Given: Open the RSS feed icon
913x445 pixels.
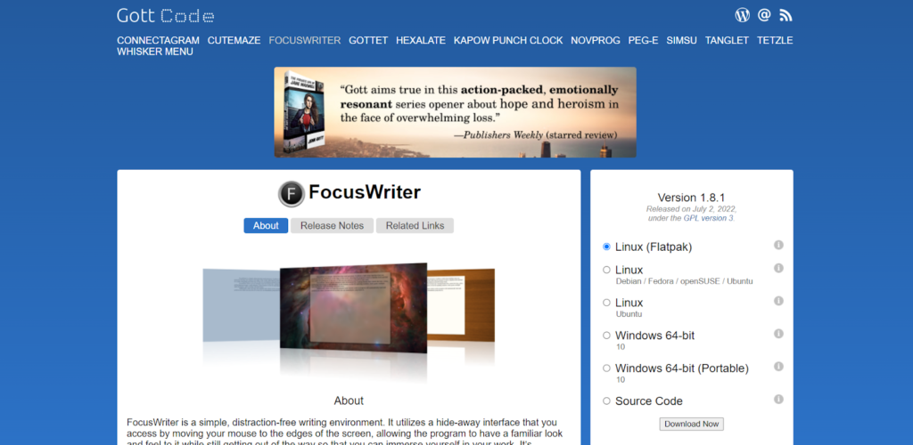Looking at the screenshot, I should (786, 15).
